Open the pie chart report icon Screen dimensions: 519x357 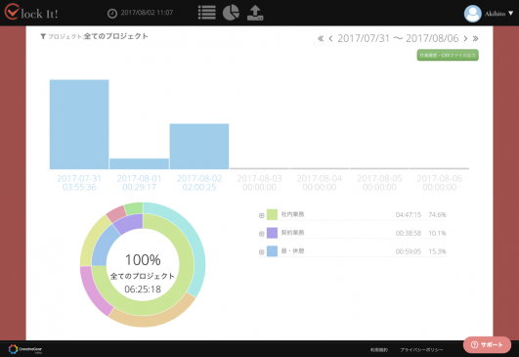click(231, 13)
